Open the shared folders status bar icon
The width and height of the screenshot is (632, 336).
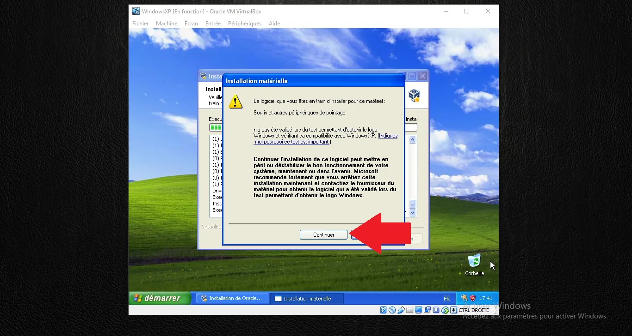pos(409,310)
